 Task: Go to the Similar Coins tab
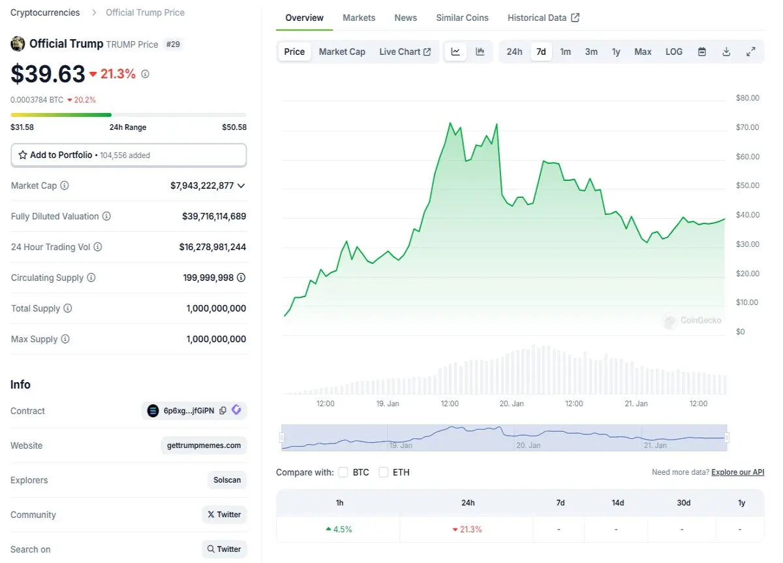(463, 18)
